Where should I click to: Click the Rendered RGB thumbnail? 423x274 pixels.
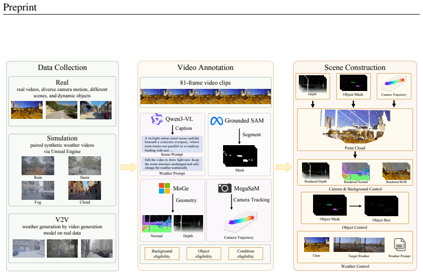coord(396,171)
